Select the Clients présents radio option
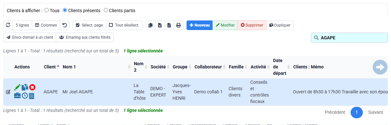391x125 pixels. [65, 10]
